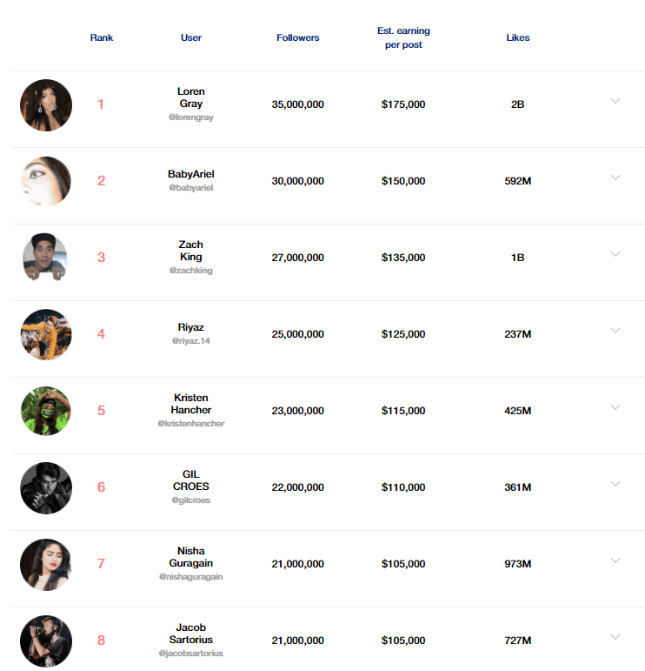Click Riyaz's profile avatar
The height and width of the screenshot is (671, 645).
point(46,334)
